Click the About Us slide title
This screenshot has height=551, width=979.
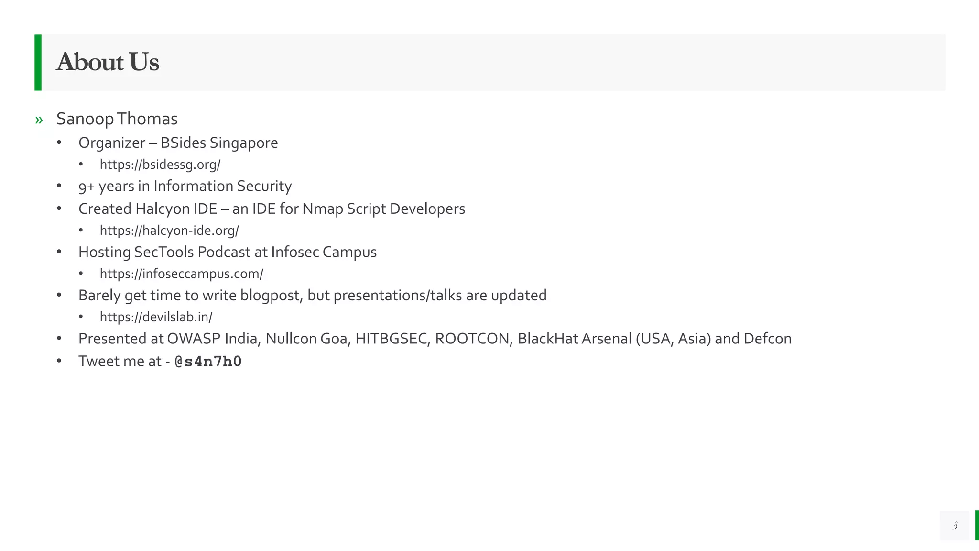point(108,62)
